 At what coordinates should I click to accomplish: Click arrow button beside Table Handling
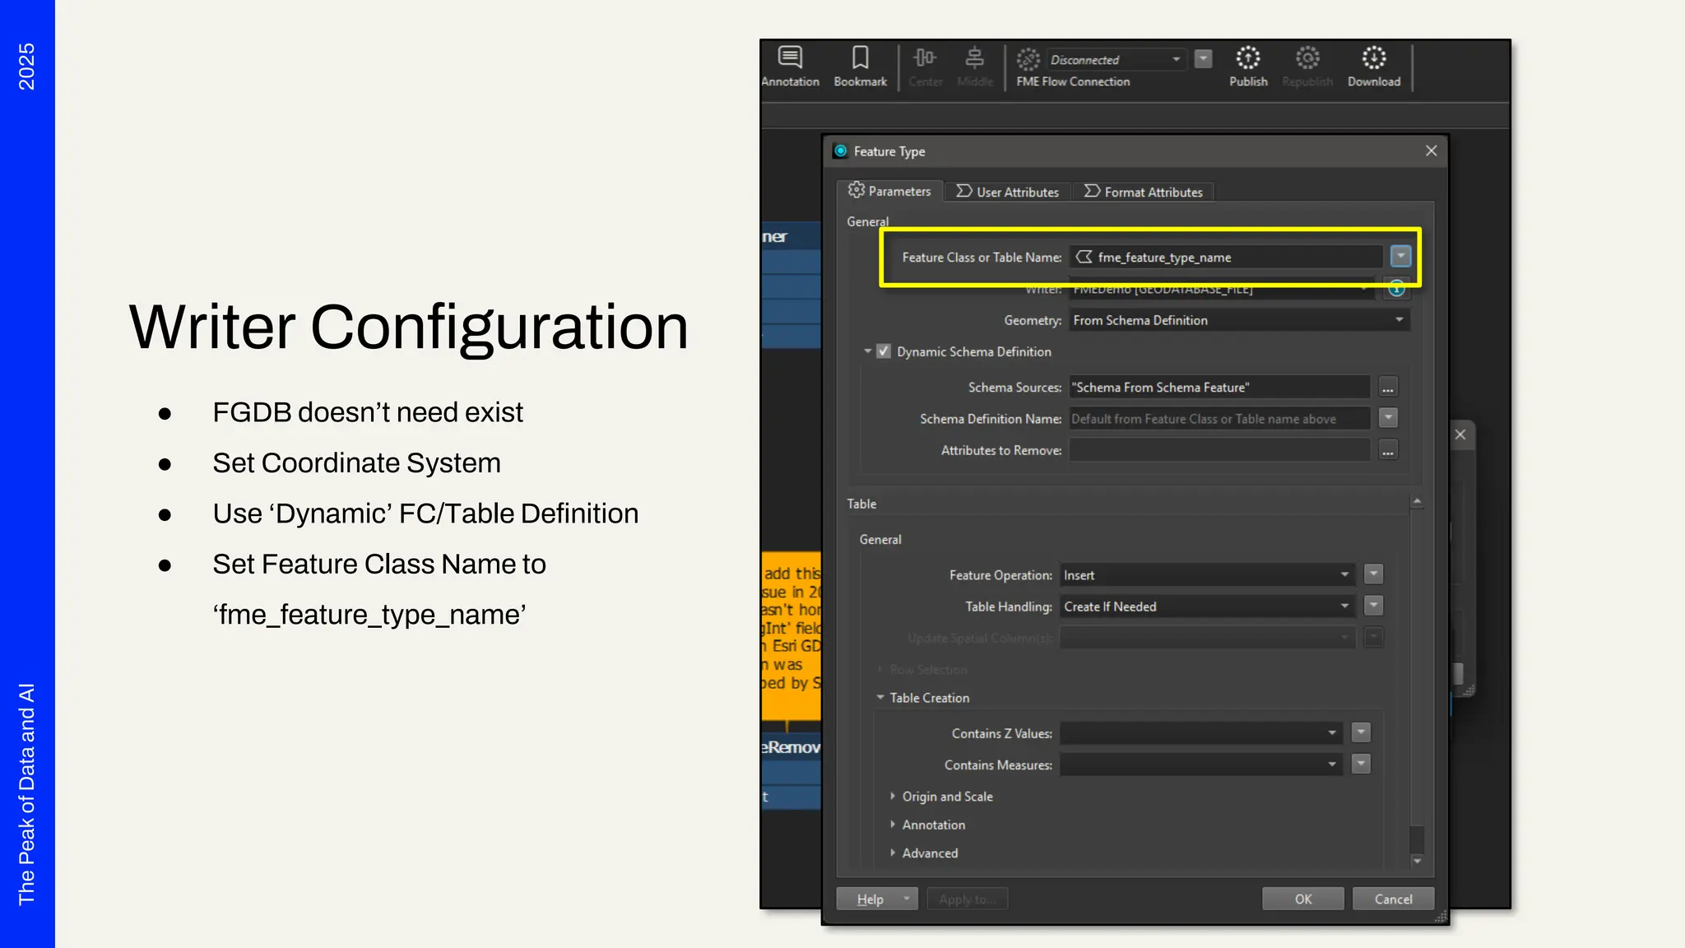tap(1373, 605)
